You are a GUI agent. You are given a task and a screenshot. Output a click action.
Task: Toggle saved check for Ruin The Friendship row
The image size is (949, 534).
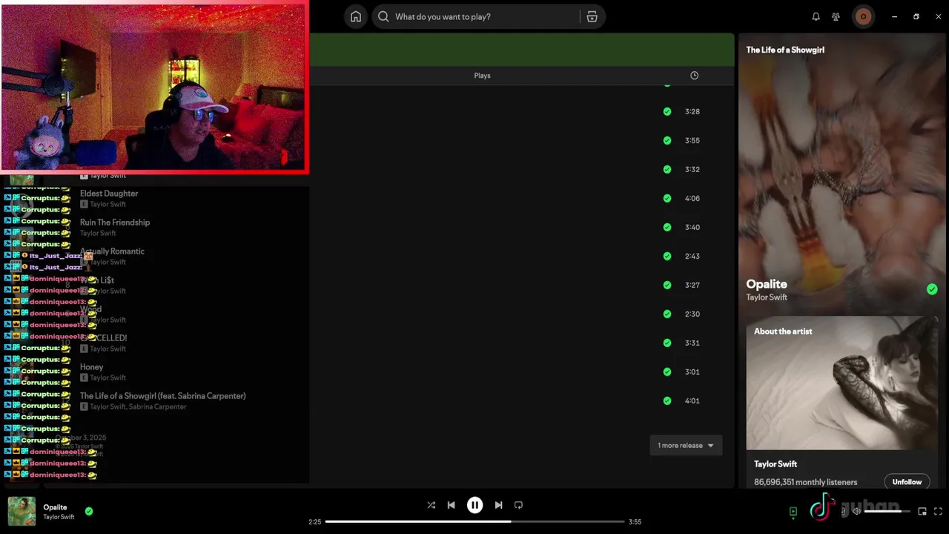(667, 227)
